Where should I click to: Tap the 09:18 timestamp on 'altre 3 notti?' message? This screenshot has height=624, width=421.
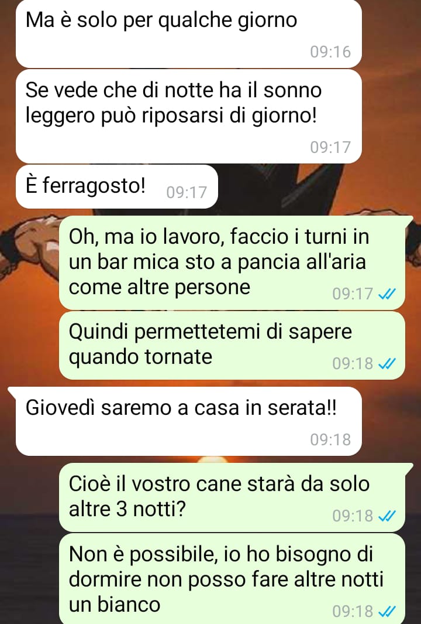(x=353, y=516)
